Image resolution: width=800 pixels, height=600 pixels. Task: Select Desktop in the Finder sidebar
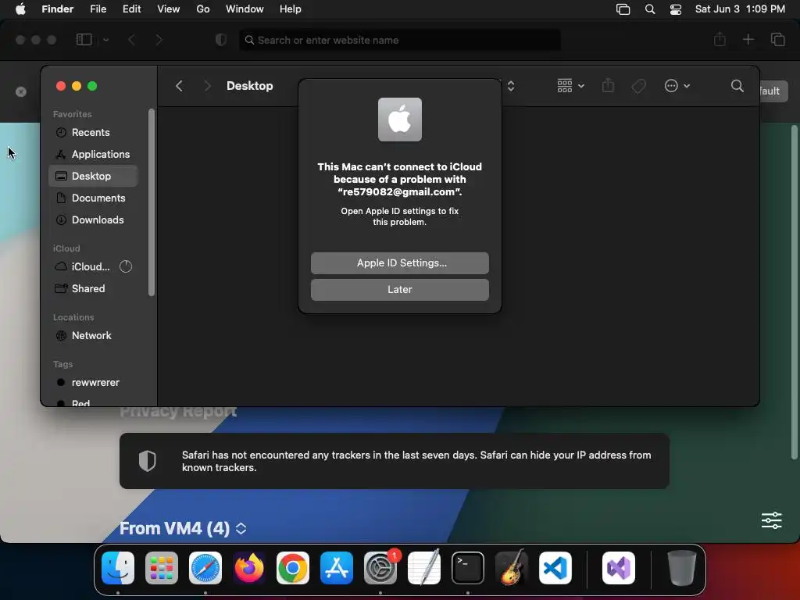tap(93, 176)
